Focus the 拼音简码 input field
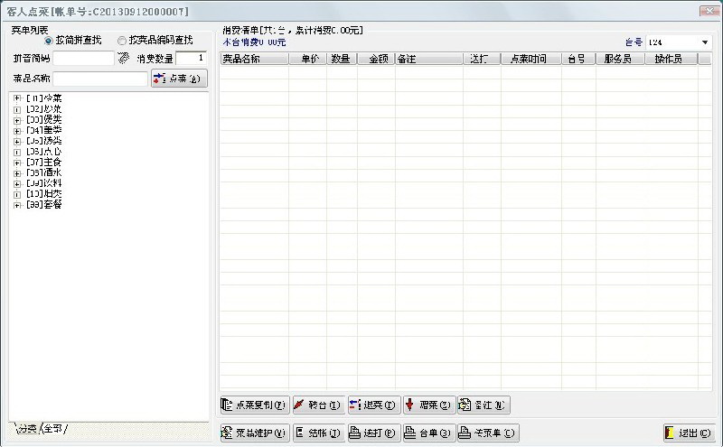Image resolution: width=723 pixels, height=447 pixels. [83, 58]
